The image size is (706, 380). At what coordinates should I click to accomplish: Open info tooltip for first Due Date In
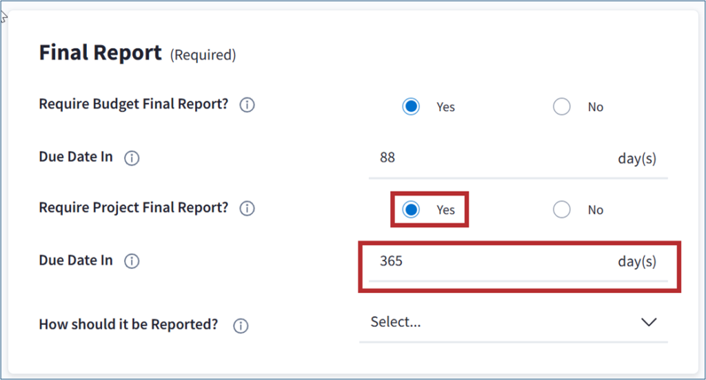tap(132, 158)
